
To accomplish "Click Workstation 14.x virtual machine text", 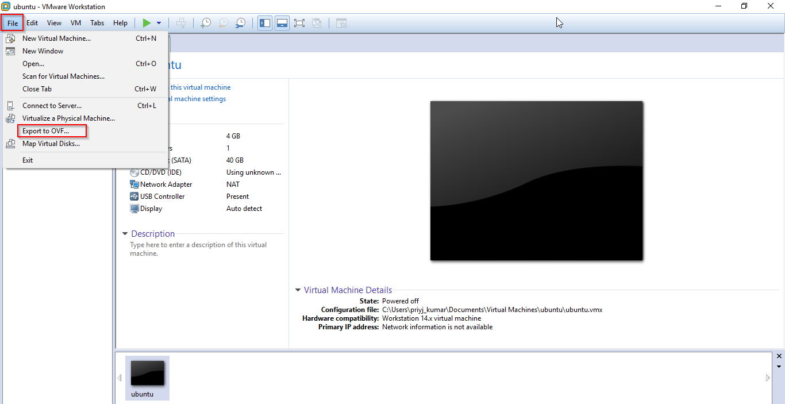I will point(432,318).
